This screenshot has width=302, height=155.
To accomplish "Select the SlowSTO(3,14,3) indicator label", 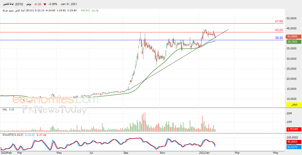I will coord(12,135).
